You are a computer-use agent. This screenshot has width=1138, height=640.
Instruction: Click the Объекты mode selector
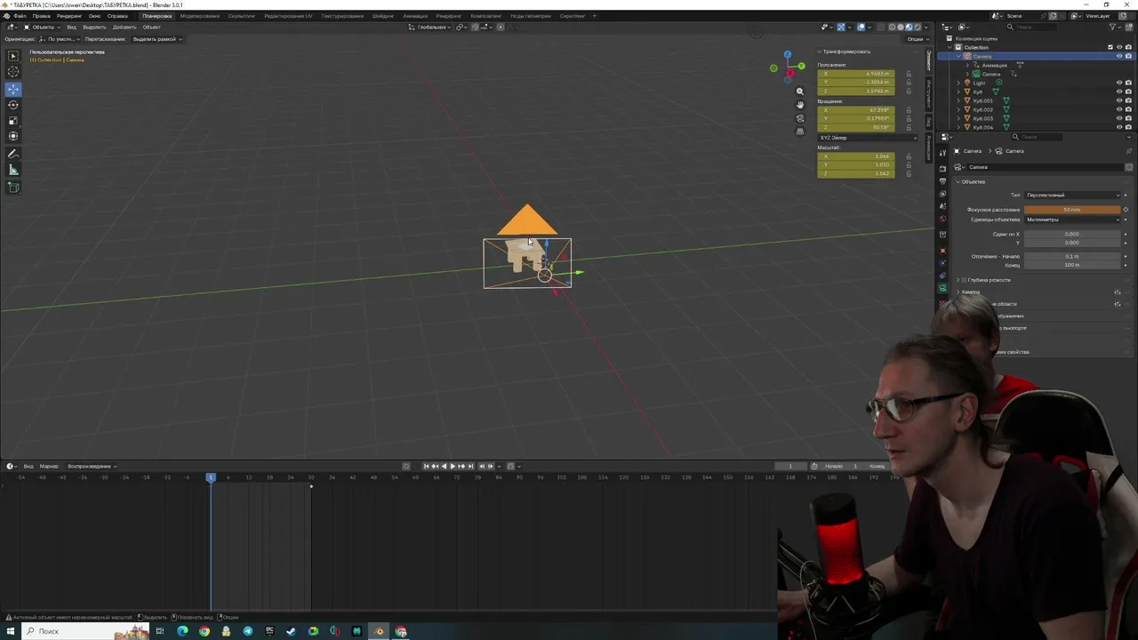point(40,27)
